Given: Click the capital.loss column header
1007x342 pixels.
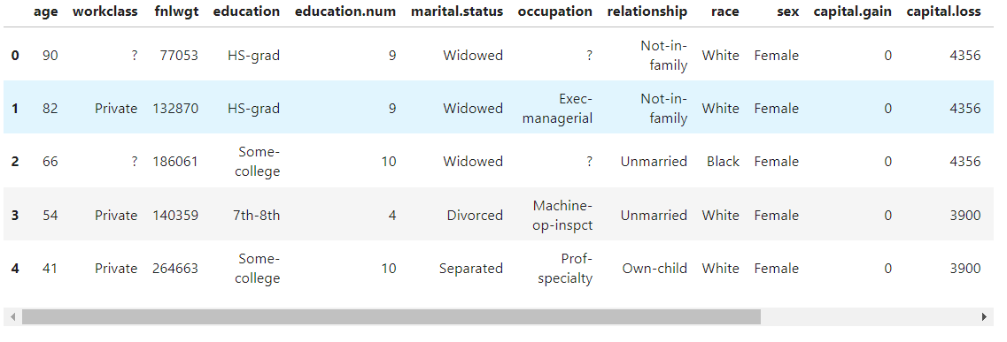Looking at the screenshot, I should [944, 11].
